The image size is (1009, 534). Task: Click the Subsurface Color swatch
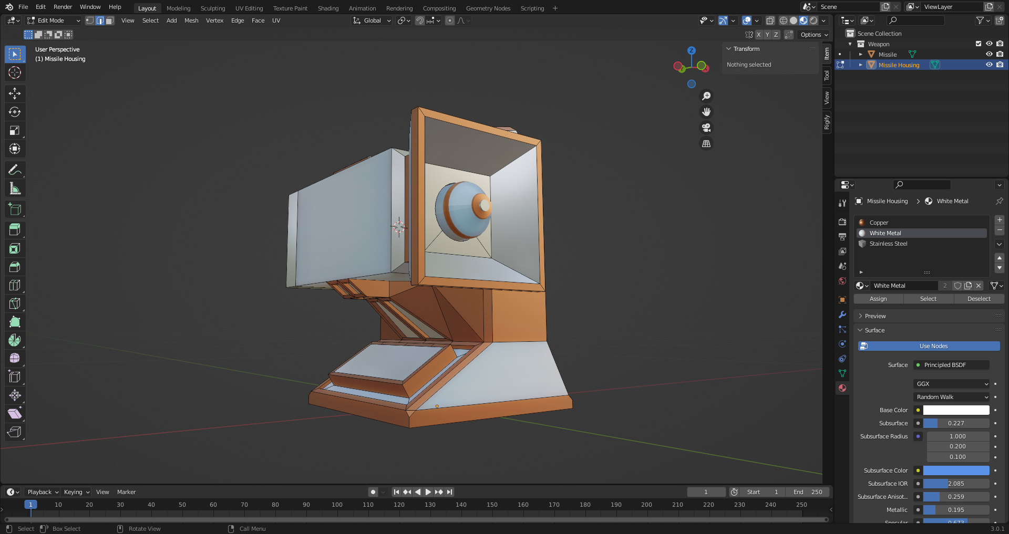click(956, 470)
